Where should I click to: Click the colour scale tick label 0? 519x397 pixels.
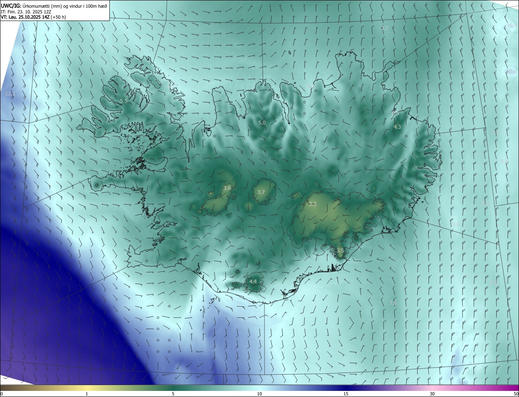tap(2, 394)
